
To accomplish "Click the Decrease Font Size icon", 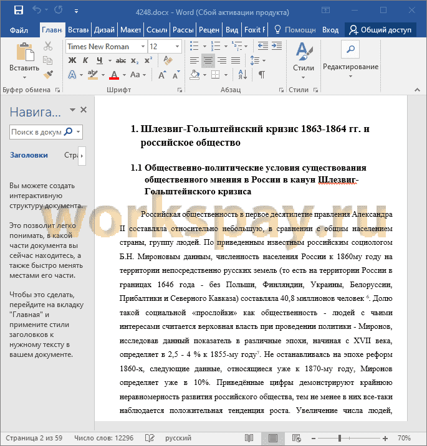I will [176, 75].
